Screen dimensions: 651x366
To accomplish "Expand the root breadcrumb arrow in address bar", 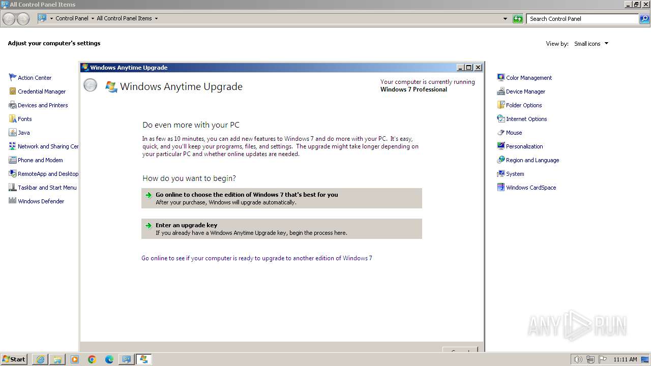I will tap(51, 18).
